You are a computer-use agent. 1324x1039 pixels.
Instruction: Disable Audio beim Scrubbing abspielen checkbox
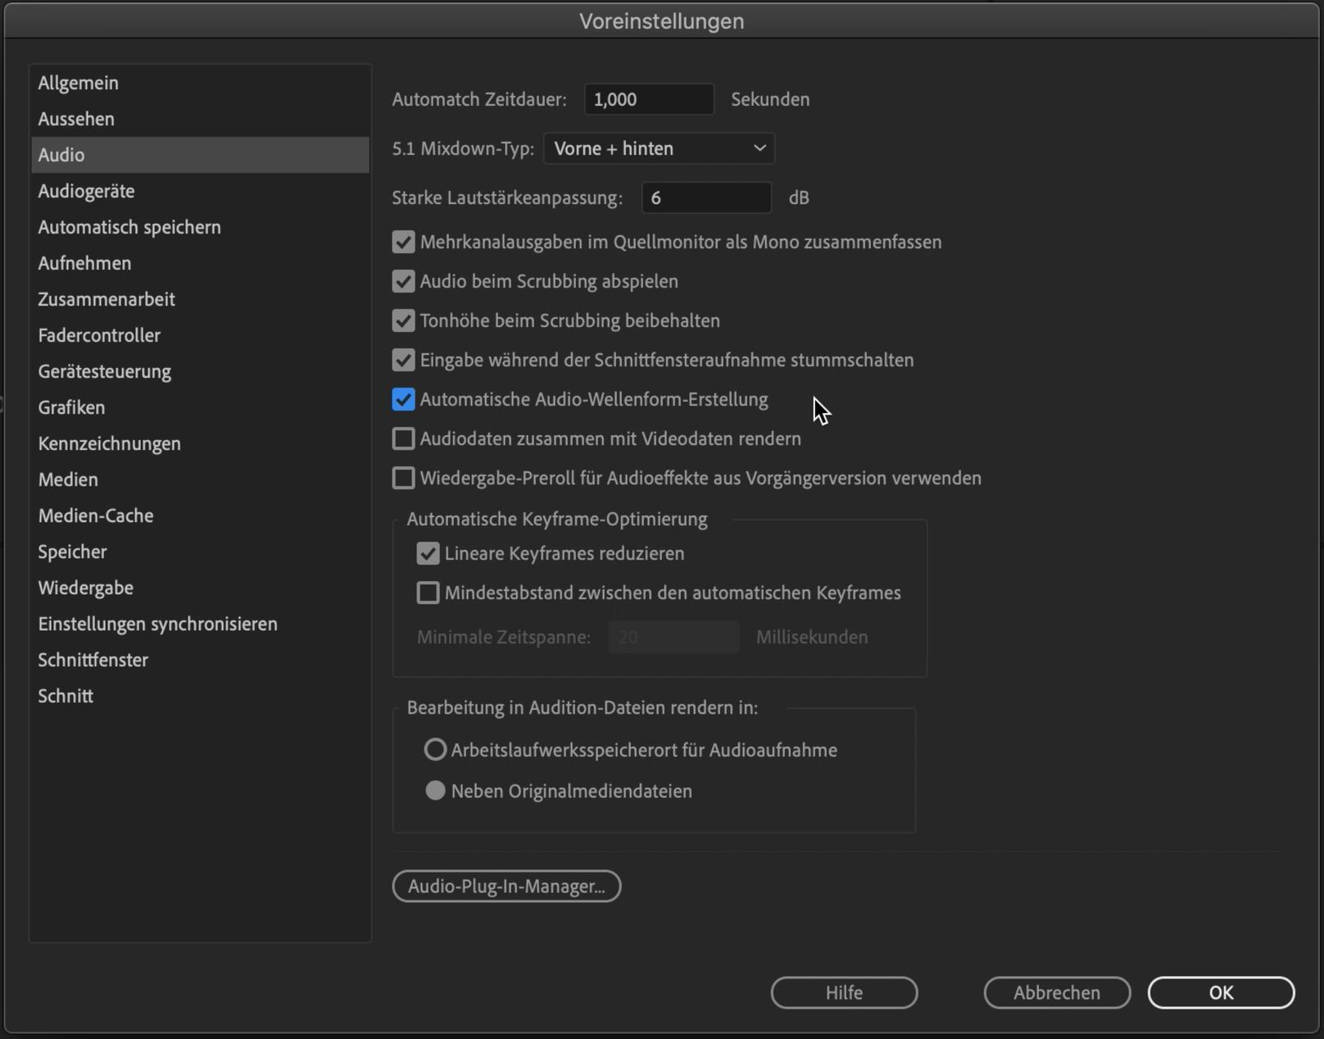403,281
